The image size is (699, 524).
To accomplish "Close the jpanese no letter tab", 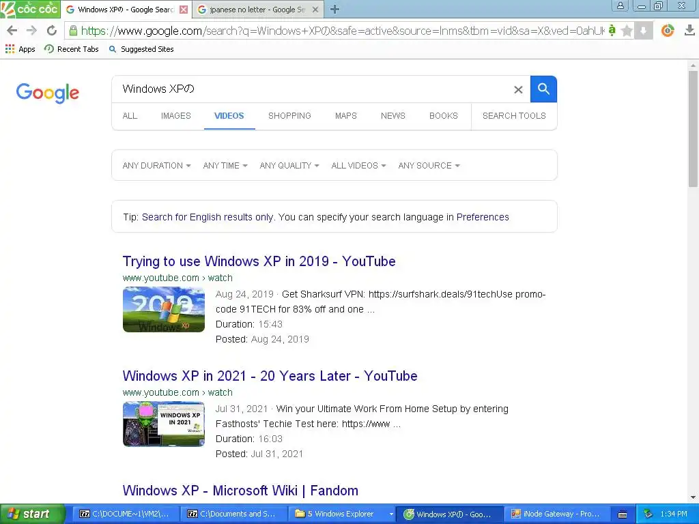I will pos(315,10).
